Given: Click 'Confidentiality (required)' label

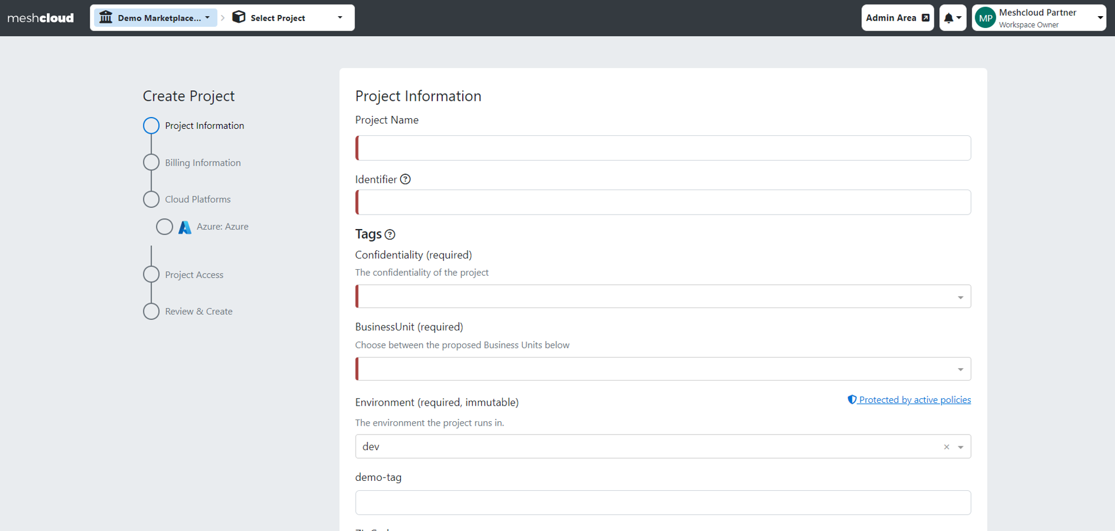Looking at the screenshot, I should point(414,255).
